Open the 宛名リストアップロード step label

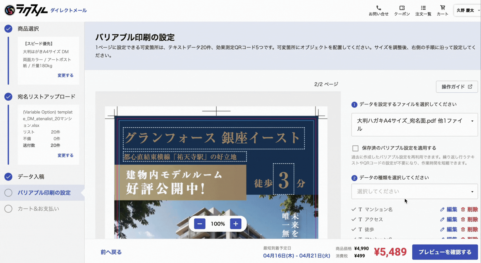(x=46, y=96)
